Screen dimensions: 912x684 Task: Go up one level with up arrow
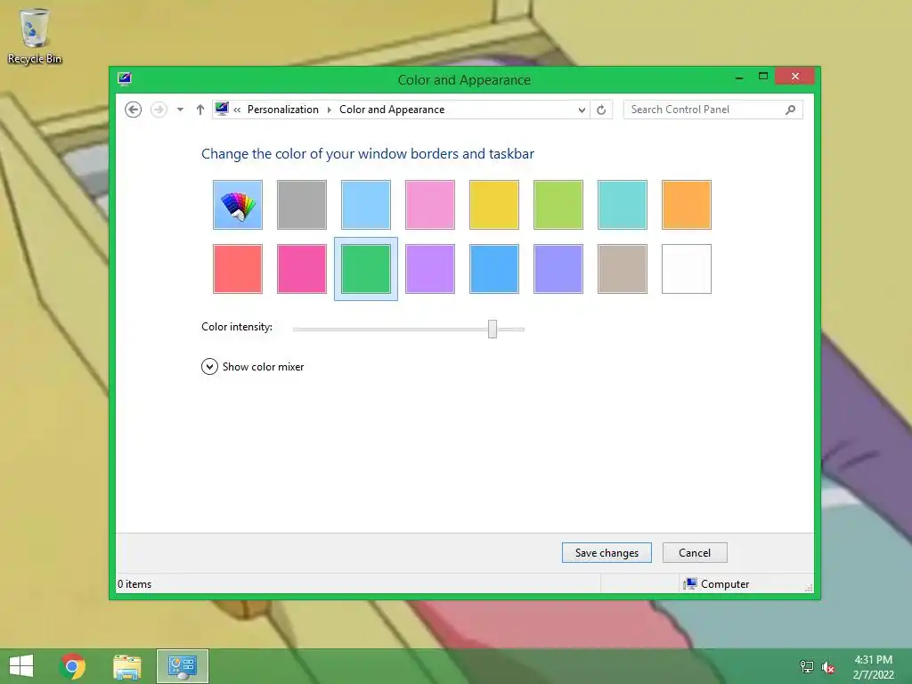(x=200, y=110)
